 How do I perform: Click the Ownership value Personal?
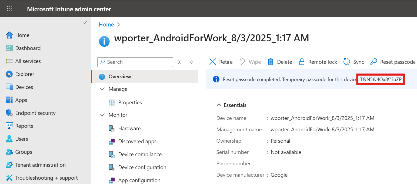[x=281, y=141]
